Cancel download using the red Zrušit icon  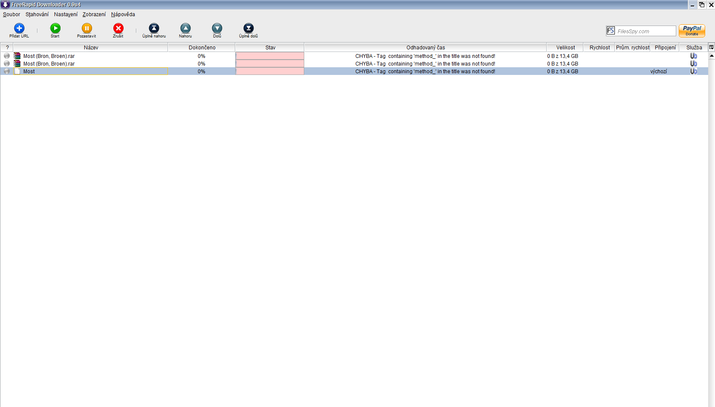(x=118, y=29)
